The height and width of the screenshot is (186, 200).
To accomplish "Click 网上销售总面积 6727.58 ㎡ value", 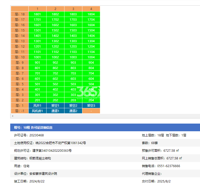I will [174, 158].
